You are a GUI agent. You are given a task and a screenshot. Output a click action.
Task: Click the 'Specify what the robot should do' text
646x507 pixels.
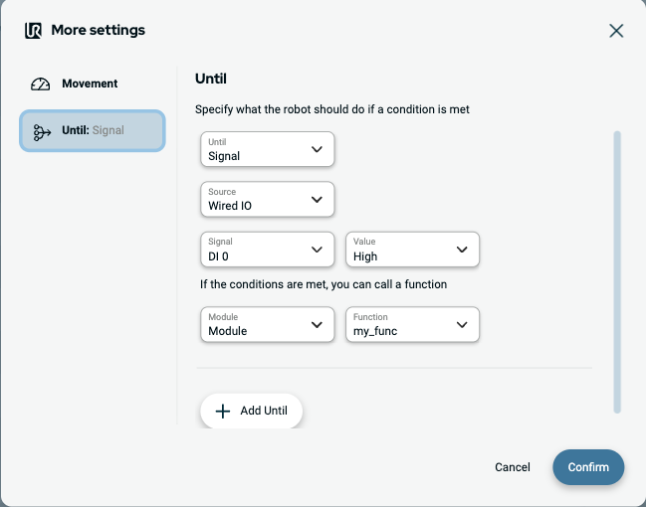pos(331,109)
